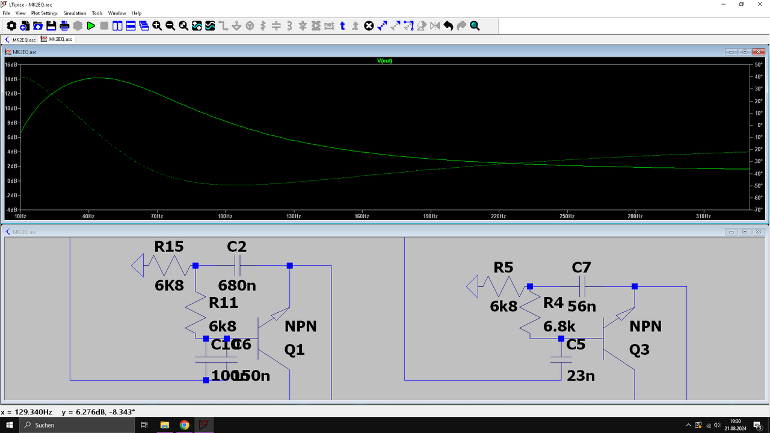
Task: Autorange the plot axes
Action: pyautogui.click(x=197, y=26)
